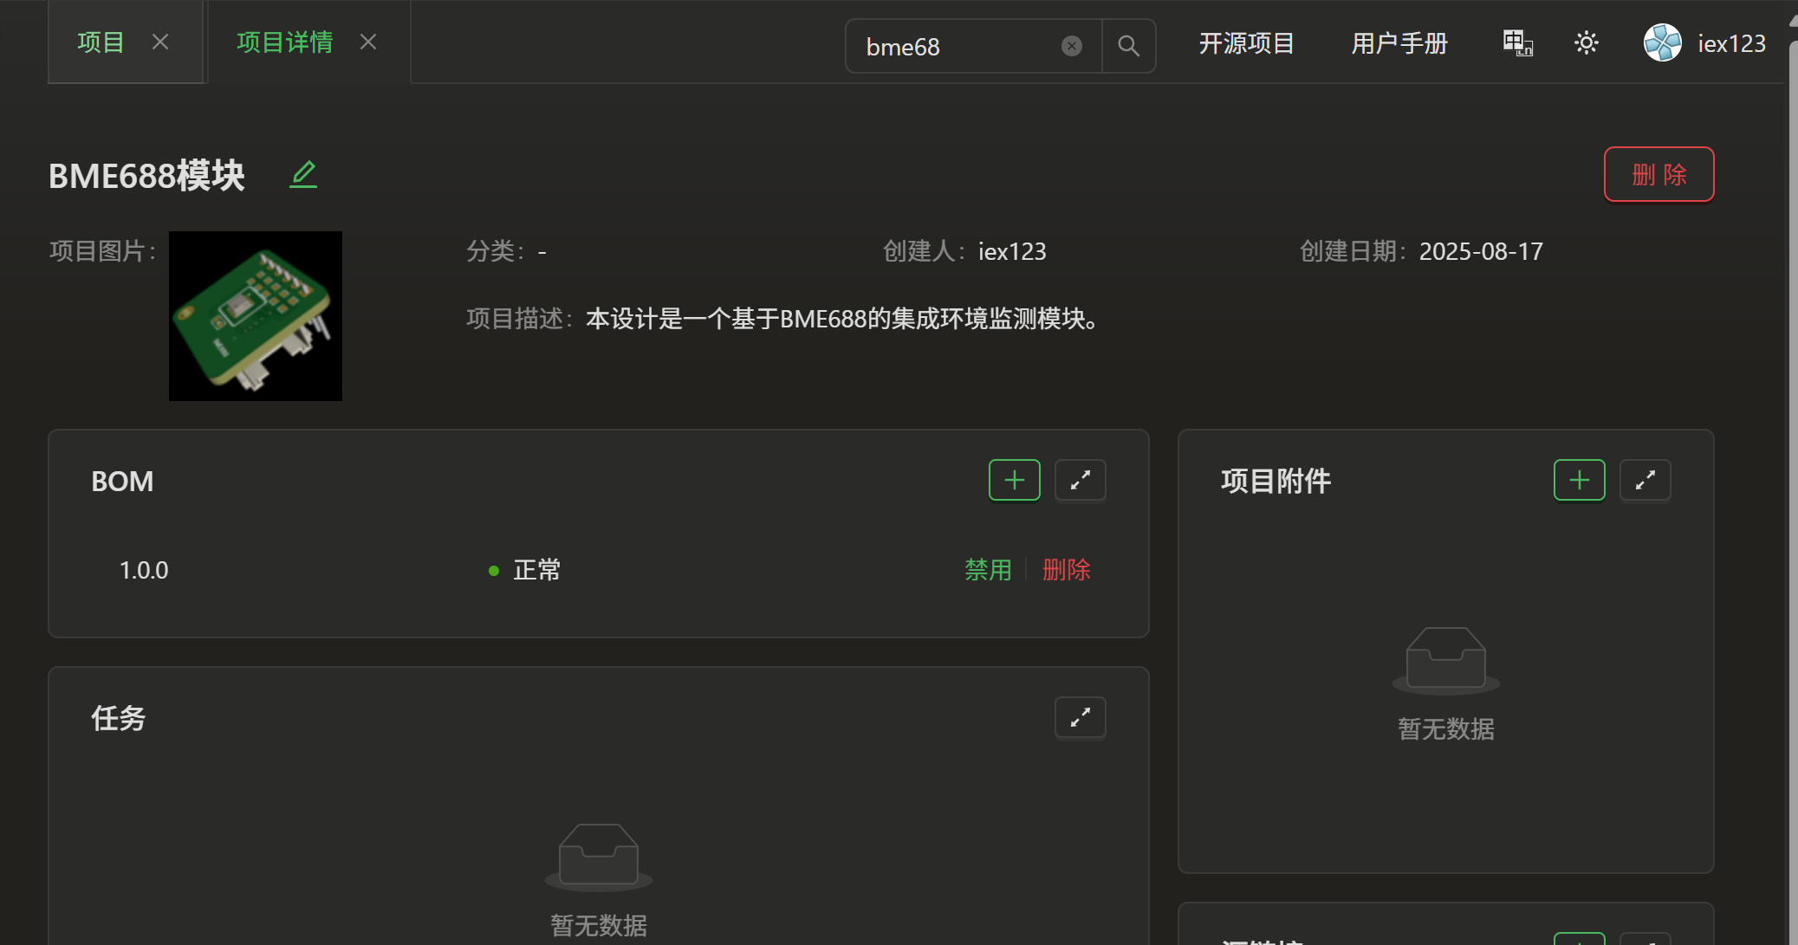This screenshot has height=945, width=1798.
Task: Open 开源项目 menu link
Action: point(1246,43)
